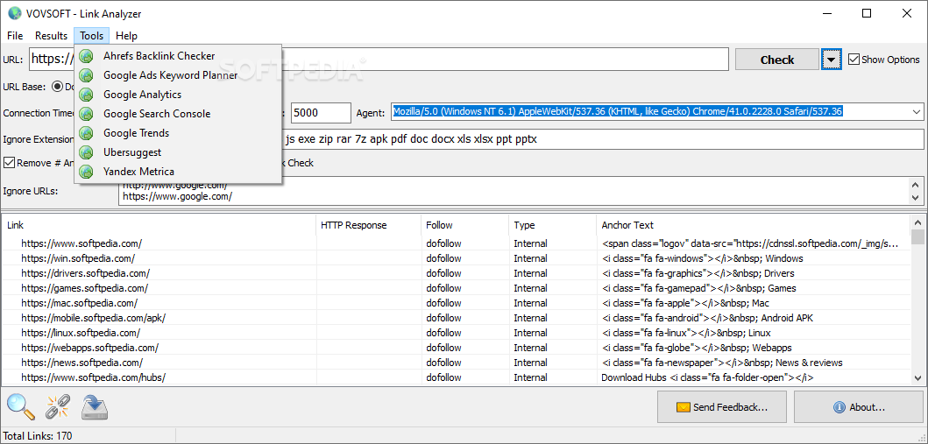Toggle the Remove # Anchors checkbox
This screenshot has width=928, height=444.
[x=9, y=163]
